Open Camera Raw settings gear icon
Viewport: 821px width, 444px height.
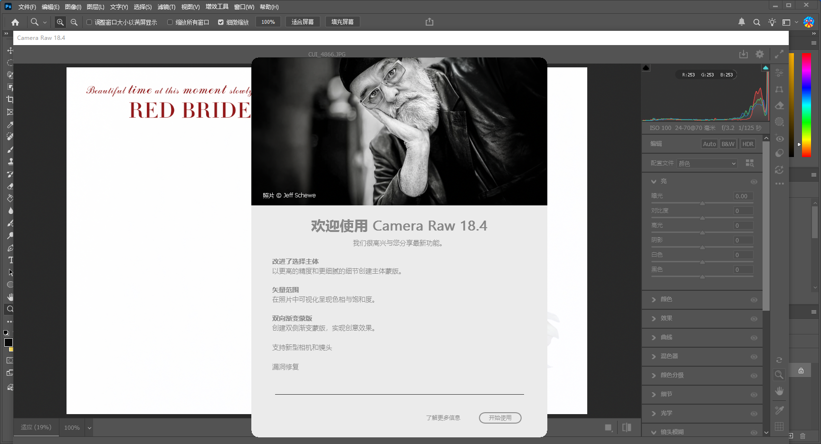tap(760, 54)
